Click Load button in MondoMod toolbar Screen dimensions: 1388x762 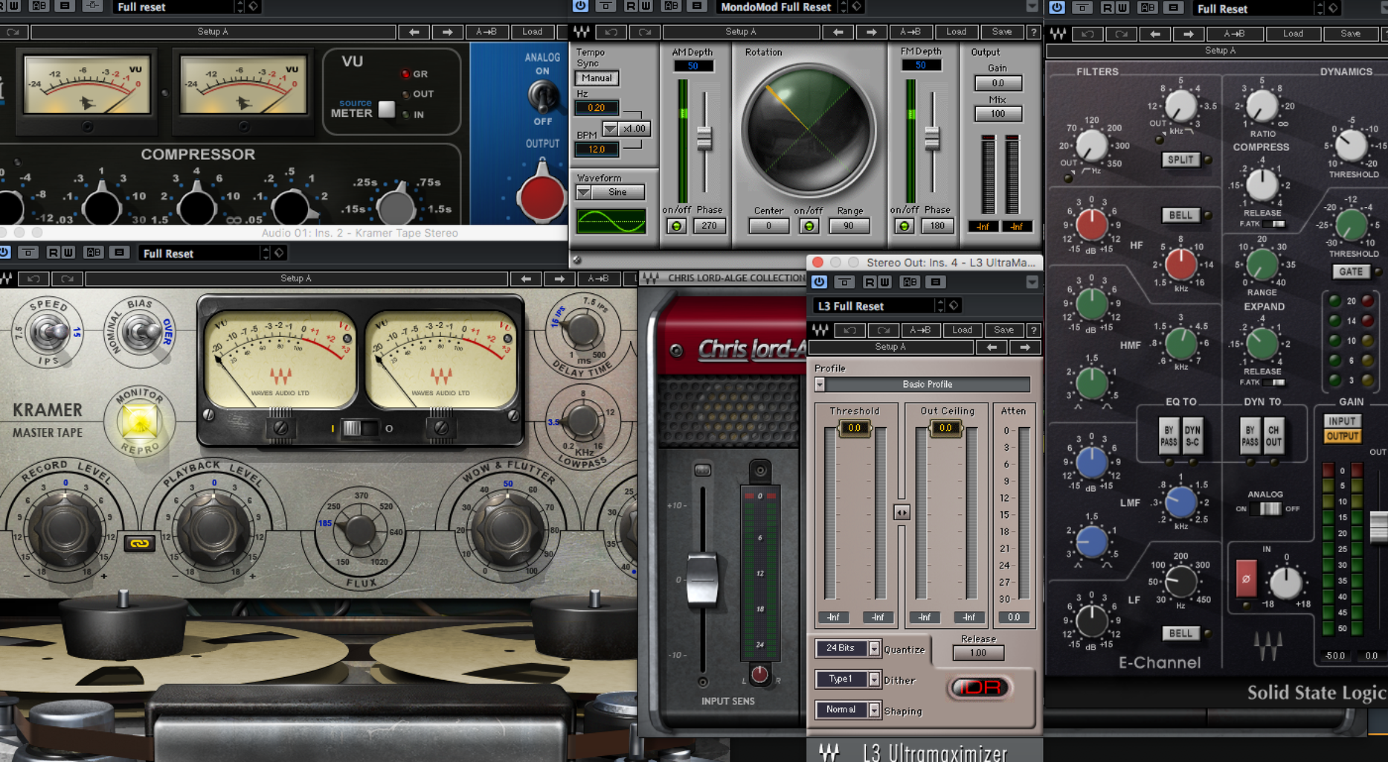click(956, 32)
